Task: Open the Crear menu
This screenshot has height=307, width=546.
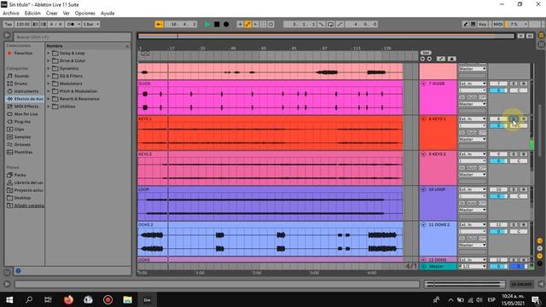Action: pos(51,14)
